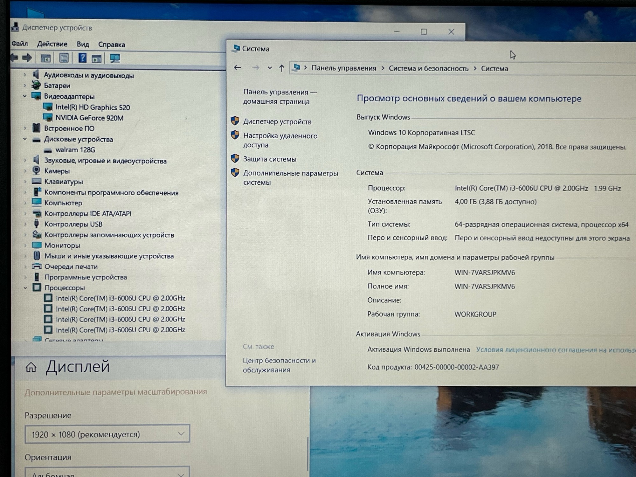The image size is (636, 477).
Task: Select Контроллеры IDE ATA/ATAPI tree item
Action: point(88,214)
